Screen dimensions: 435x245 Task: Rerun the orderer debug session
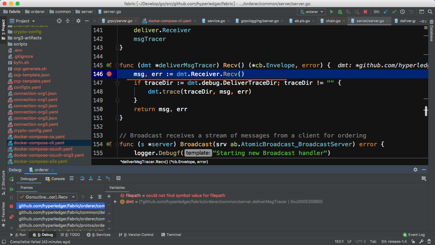pyautogui.click(x=12, y=179)
